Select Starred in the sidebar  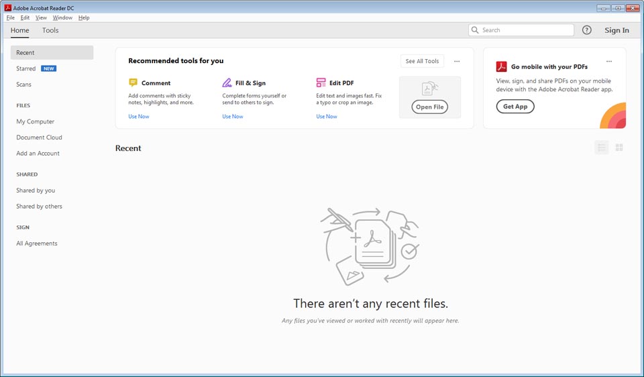[26, 68]
